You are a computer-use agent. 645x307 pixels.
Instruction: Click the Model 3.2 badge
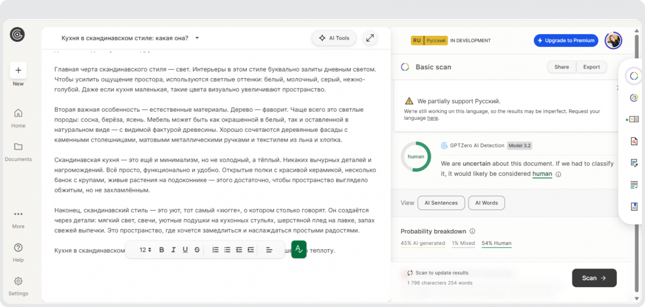(520, 145)
